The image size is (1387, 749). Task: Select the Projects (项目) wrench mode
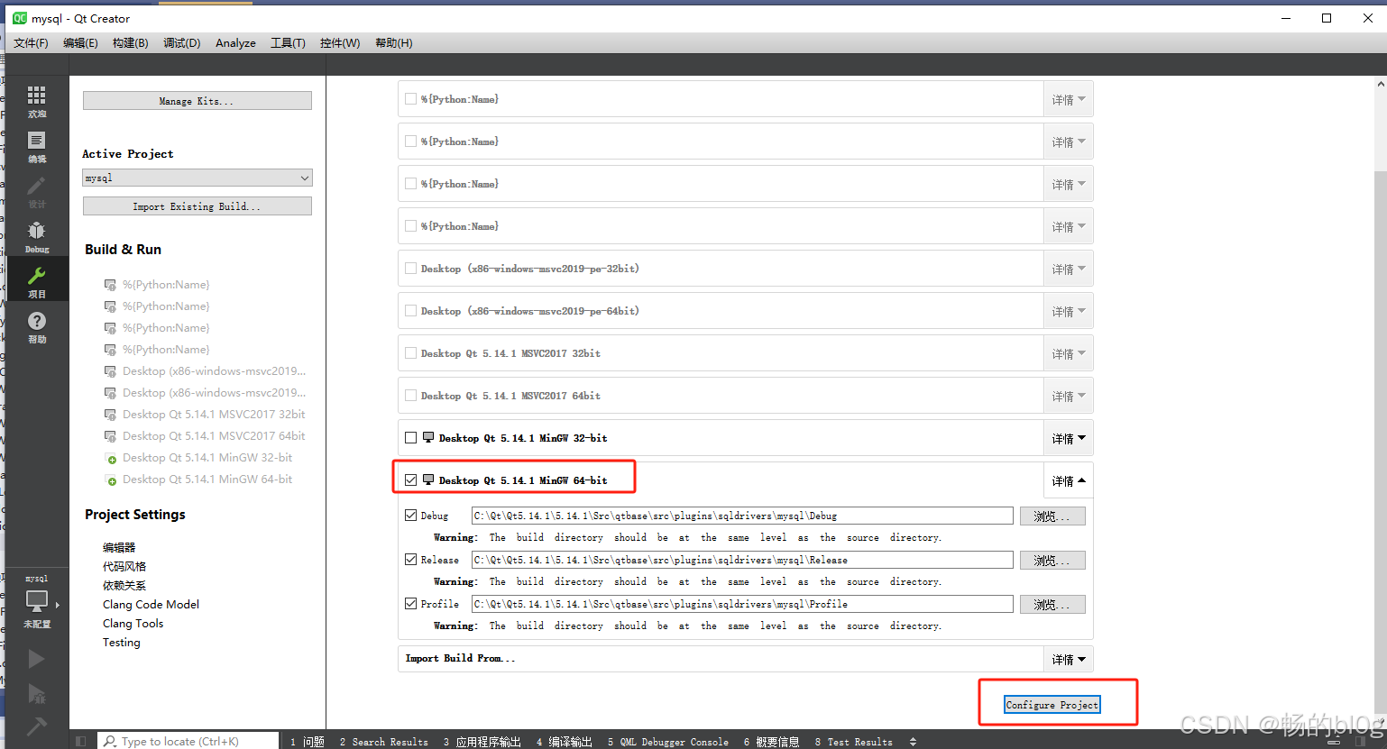(x=37, y=281)
